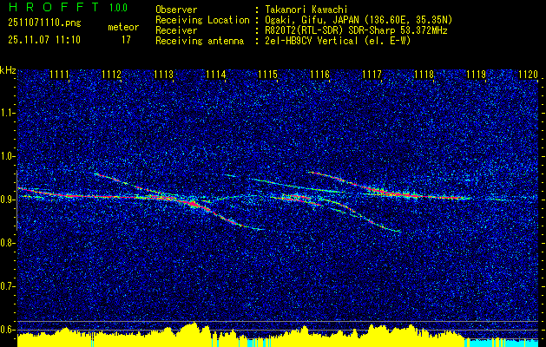This screenshot has width=546, height=347.
Task: Click the kHz axis unit label
Action: [x=8, y=70]
